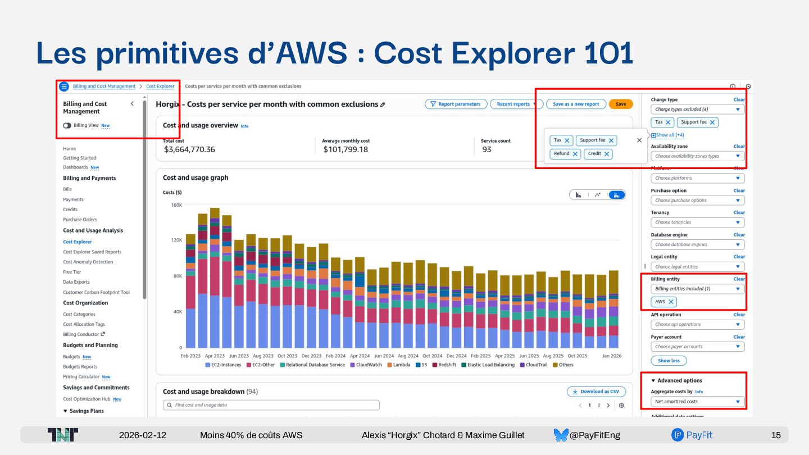This screenshot has width=809, height=455.
Task: Open the Availability zone dropdown
Action: (x=698, y=156)
